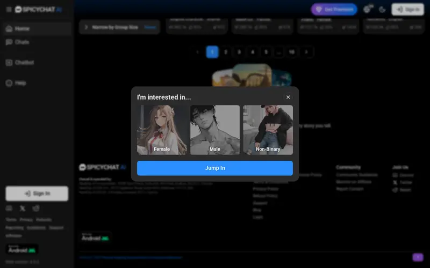
Task: Go to page 2 in pagination
Action: click(226, 52)
